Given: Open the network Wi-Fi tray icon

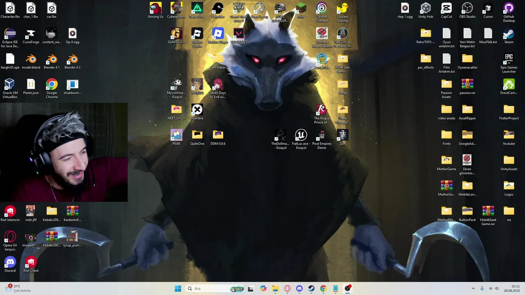Looking at the screenshot, I should click(x=491, y=288).
